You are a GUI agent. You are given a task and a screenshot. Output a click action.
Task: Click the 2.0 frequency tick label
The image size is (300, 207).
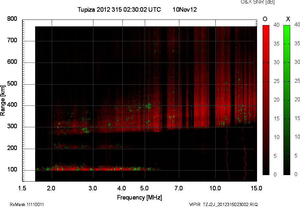pos(51,188)
